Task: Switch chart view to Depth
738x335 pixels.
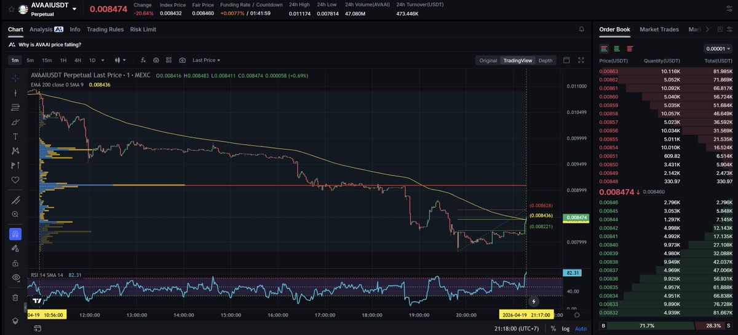Action: 545,60
